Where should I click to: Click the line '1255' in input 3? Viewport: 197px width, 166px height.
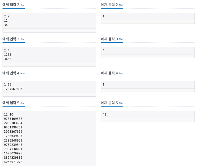(8, 55)
